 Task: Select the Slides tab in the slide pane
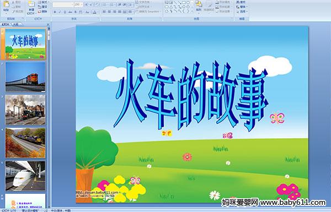coord(6,24)
